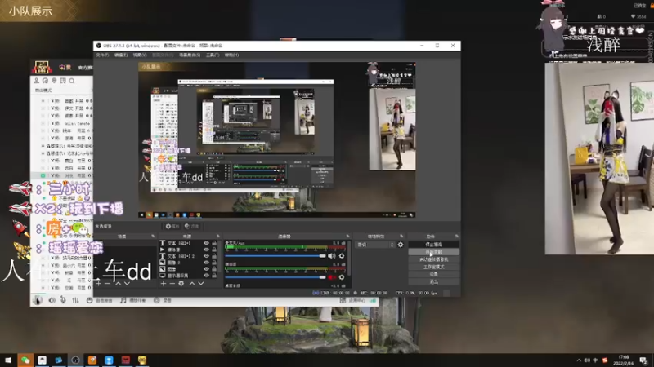Click the YY channel logo badge
The image size is (654, 367).
42,67
